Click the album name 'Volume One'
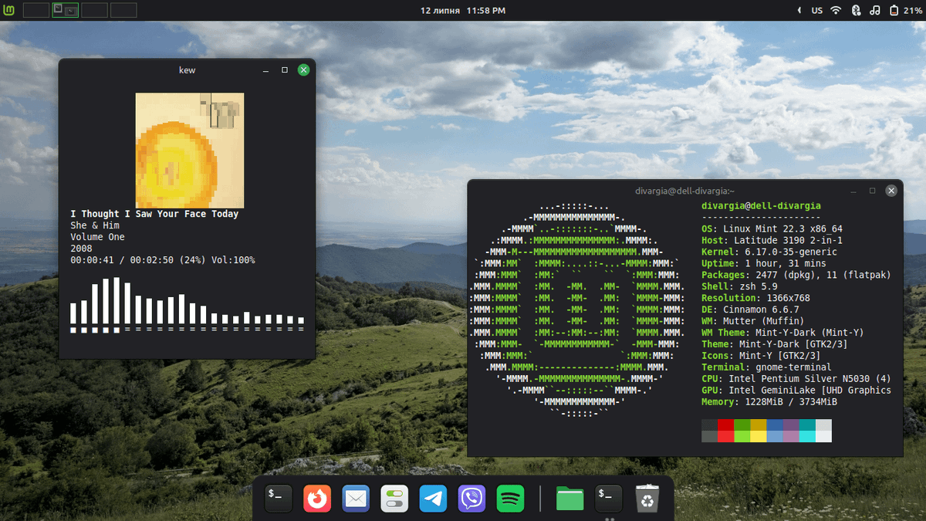Image resolution: width=926 pixels, height=521 pixels. (97, 237)
